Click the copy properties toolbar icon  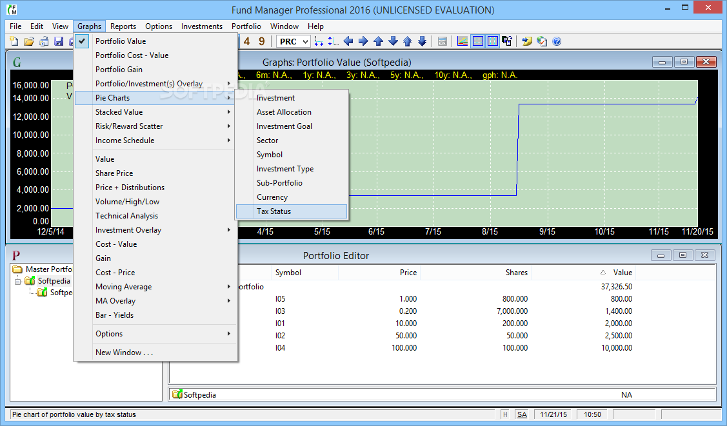tap(507, 41)
